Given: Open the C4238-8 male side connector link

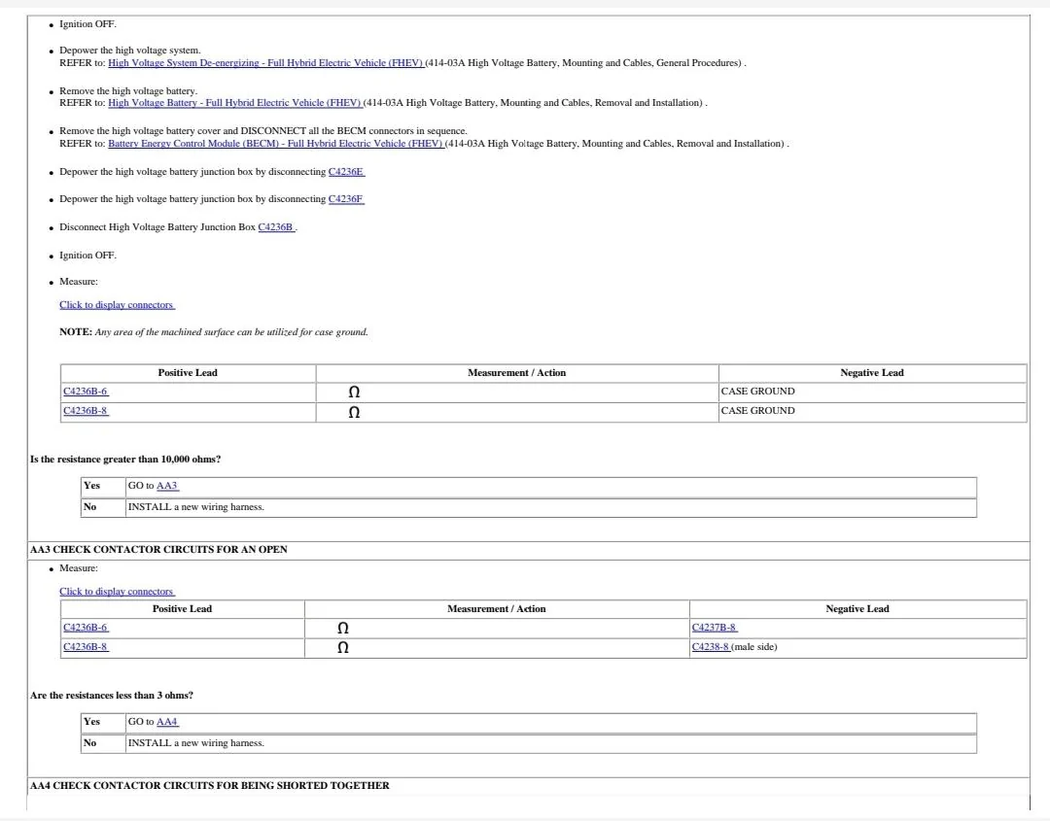Looking at the screenshot, I should [709, 646].
